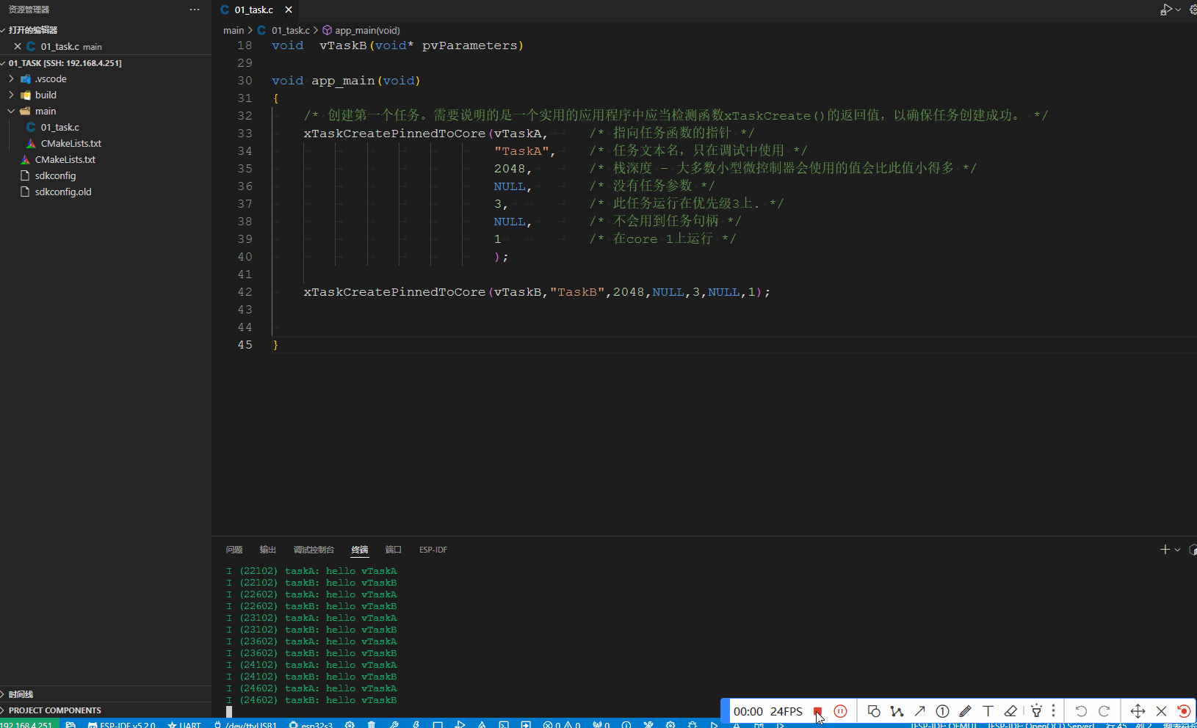Switch to the 调试控制台 debug console tab
The height and width of the screenshot is (728, 1197).
click(314, 550)
